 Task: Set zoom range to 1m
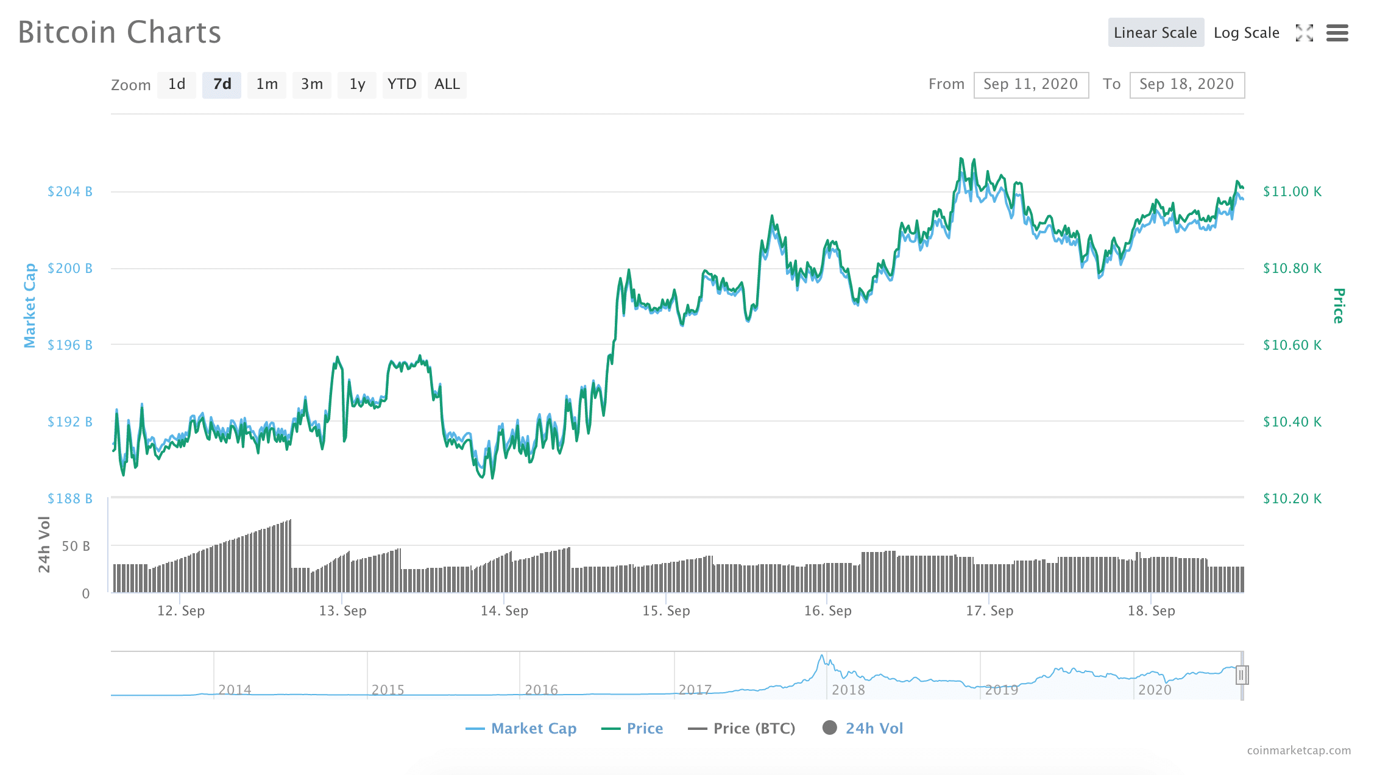[x=267, y=84]
